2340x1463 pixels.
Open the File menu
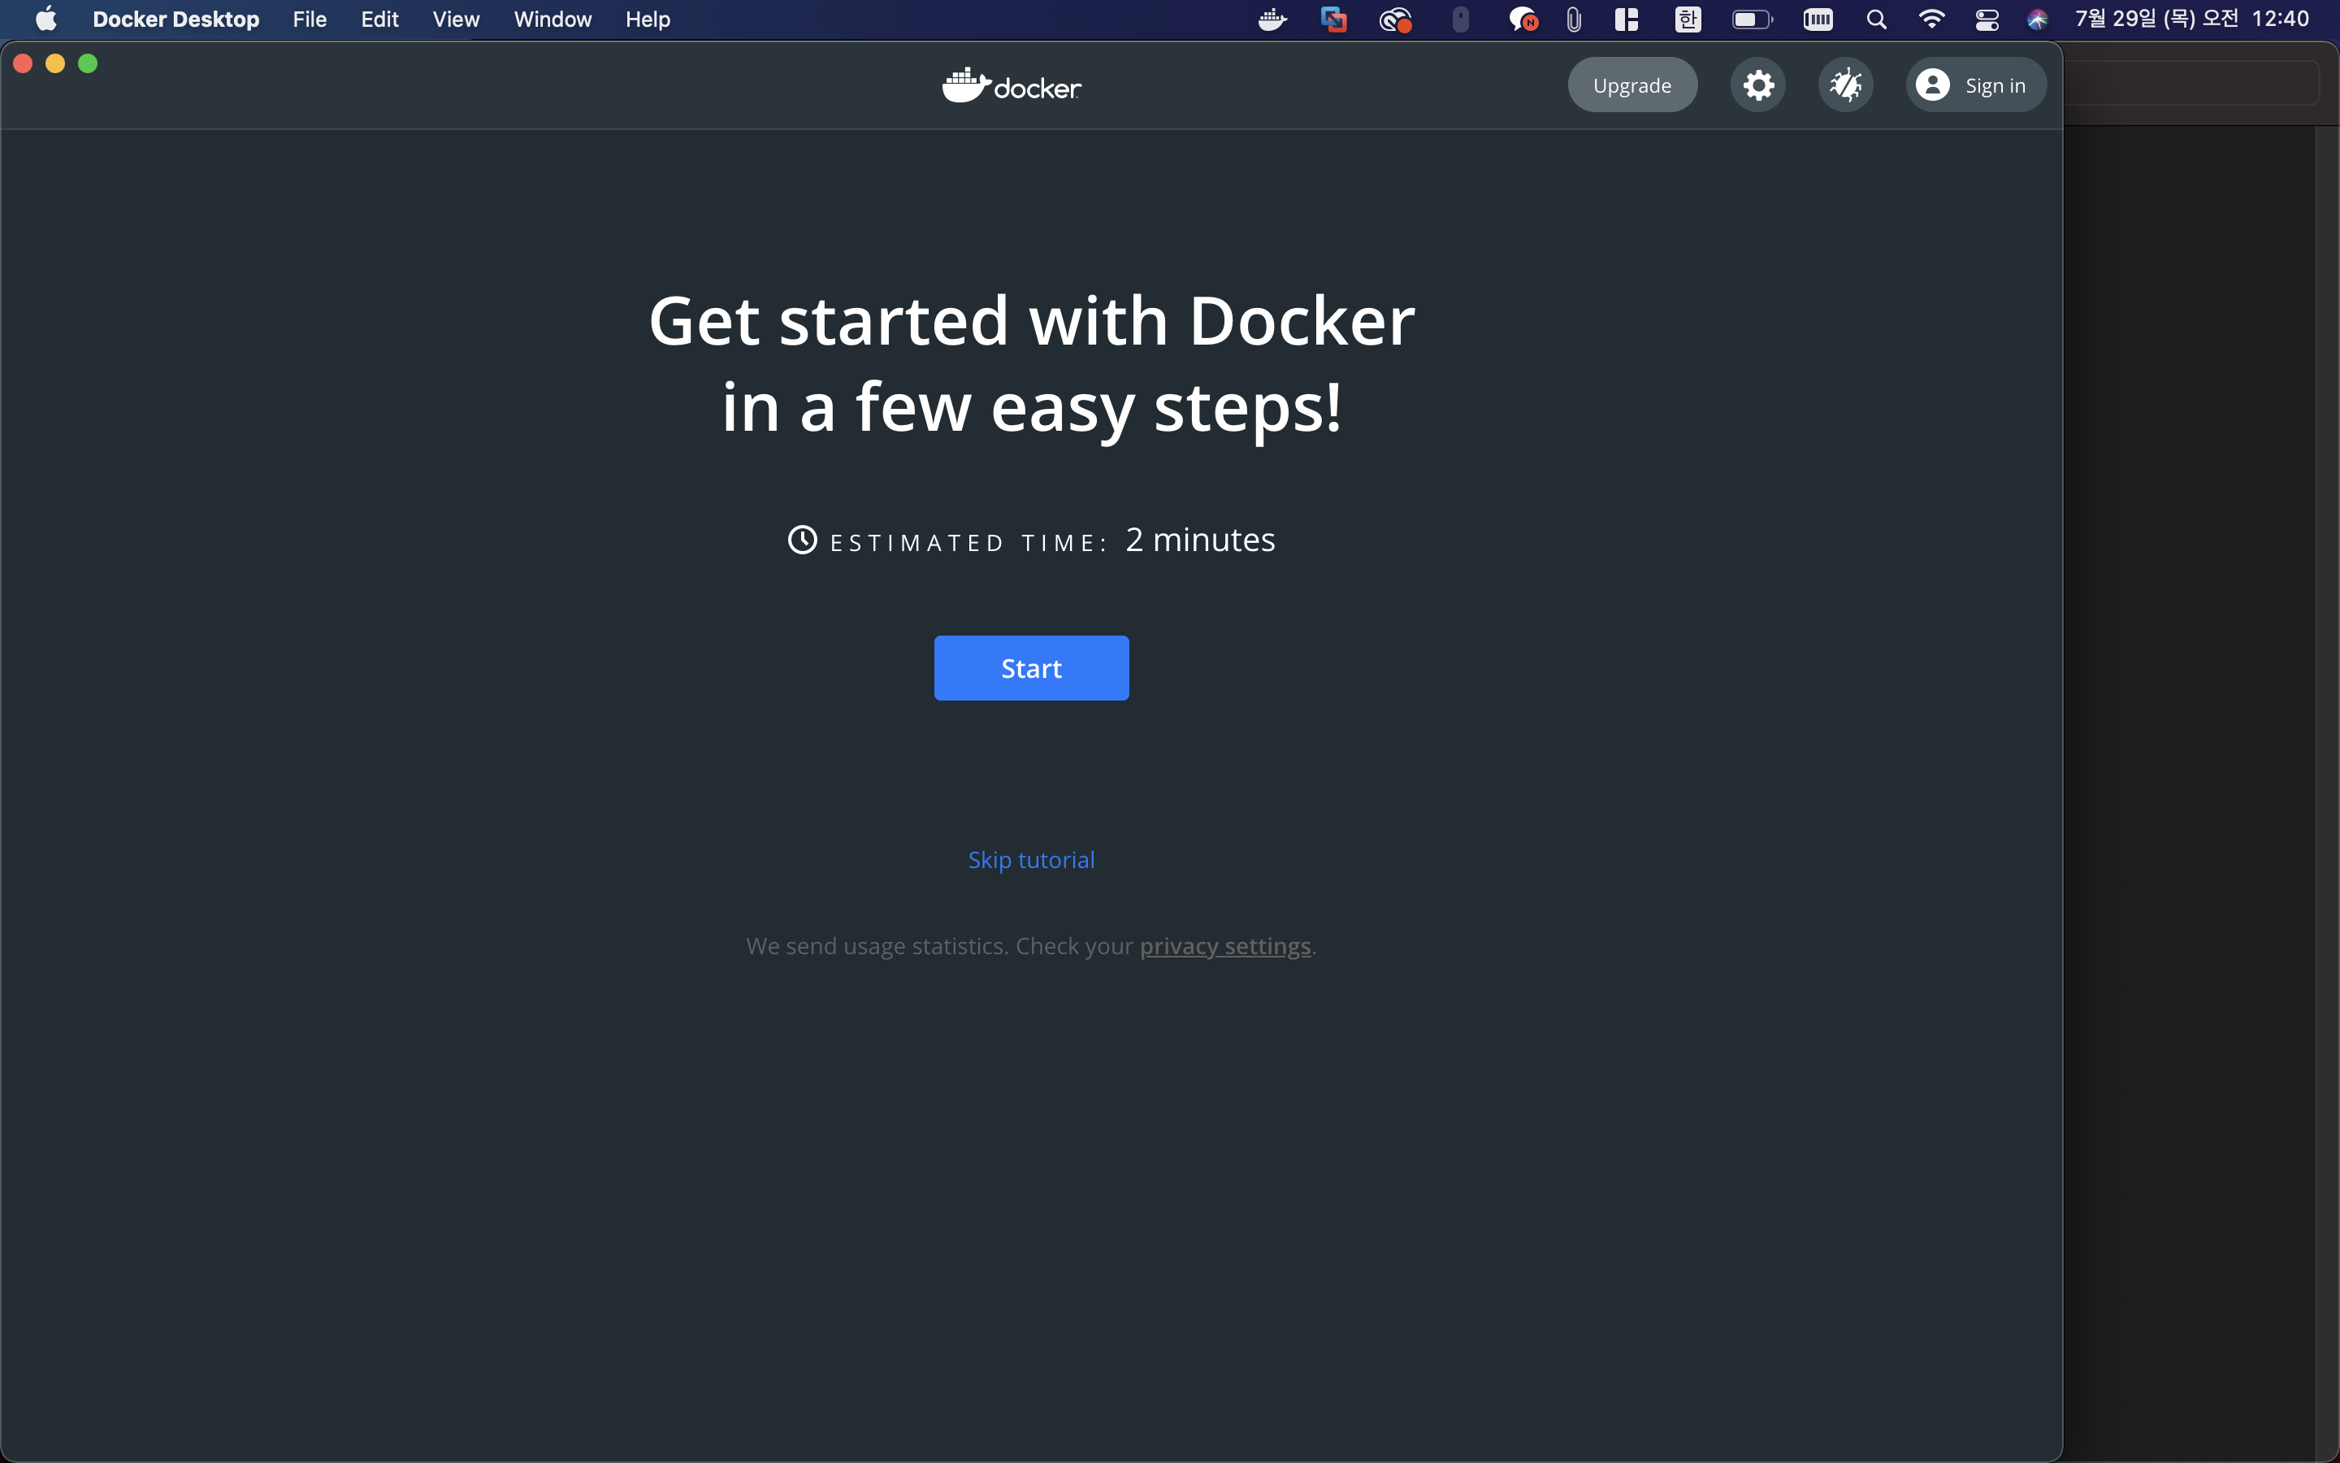[310, 20]
